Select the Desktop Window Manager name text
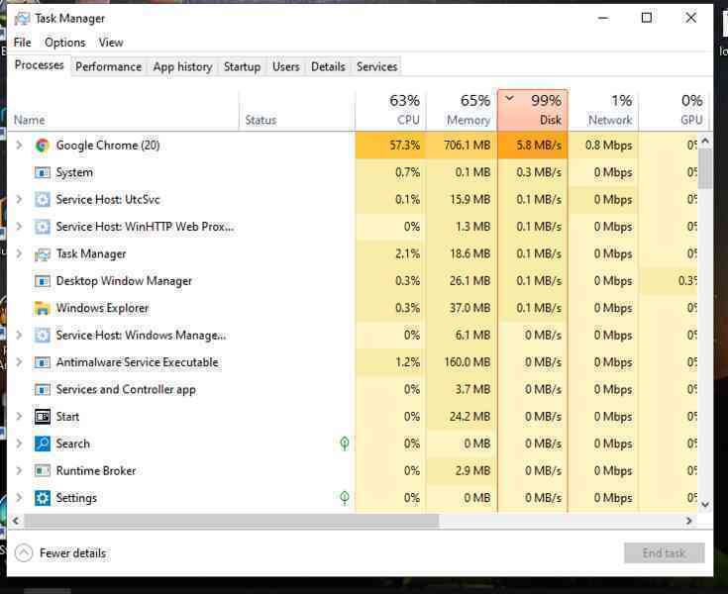This screenshot has height=594, width=728. click(x=124, y=281)
